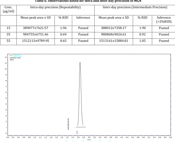This screenshot has height=142, width=175.
Task: Click y-axis tick label -10
Action: point(6,133)
